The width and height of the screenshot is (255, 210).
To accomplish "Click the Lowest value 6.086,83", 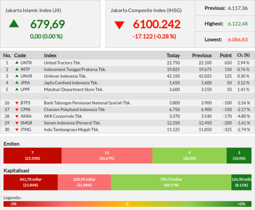I will pyautogui.click(x=238, y=40).
